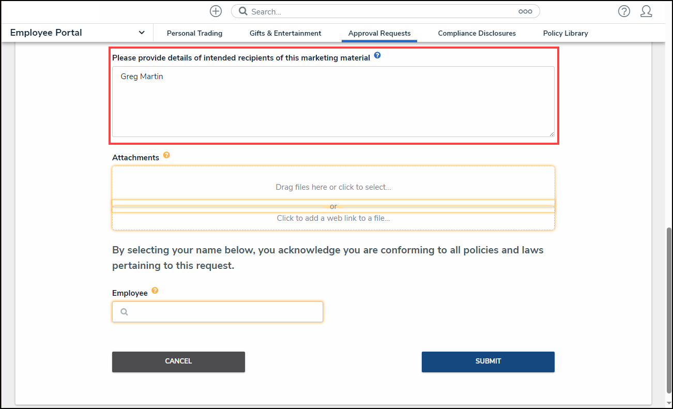Image resolution: width=673 pixels, height=409 pixels.
Task: Click the help icon next to Attachments
Action: (166, 155)
